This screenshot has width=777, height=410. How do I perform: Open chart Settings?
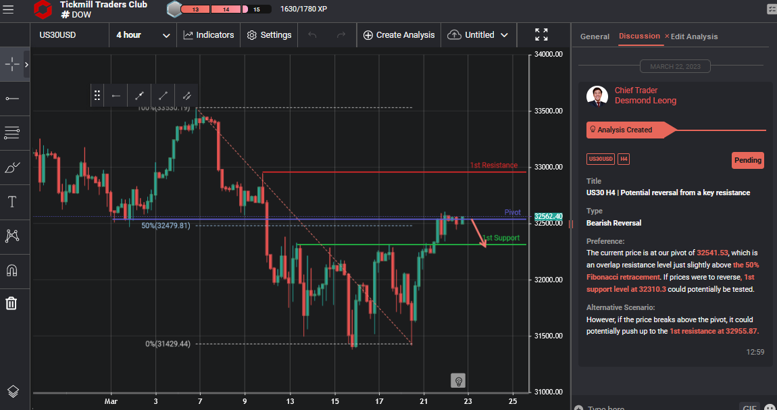click(269, 35)
